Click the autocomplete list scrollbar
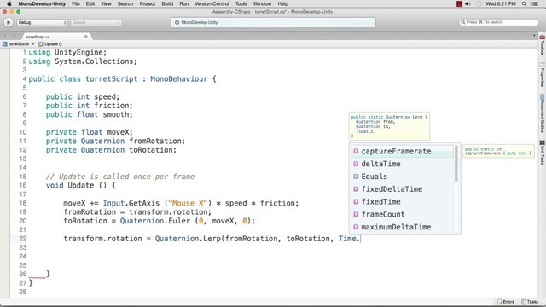546x307 pixels. coord(456,164)
